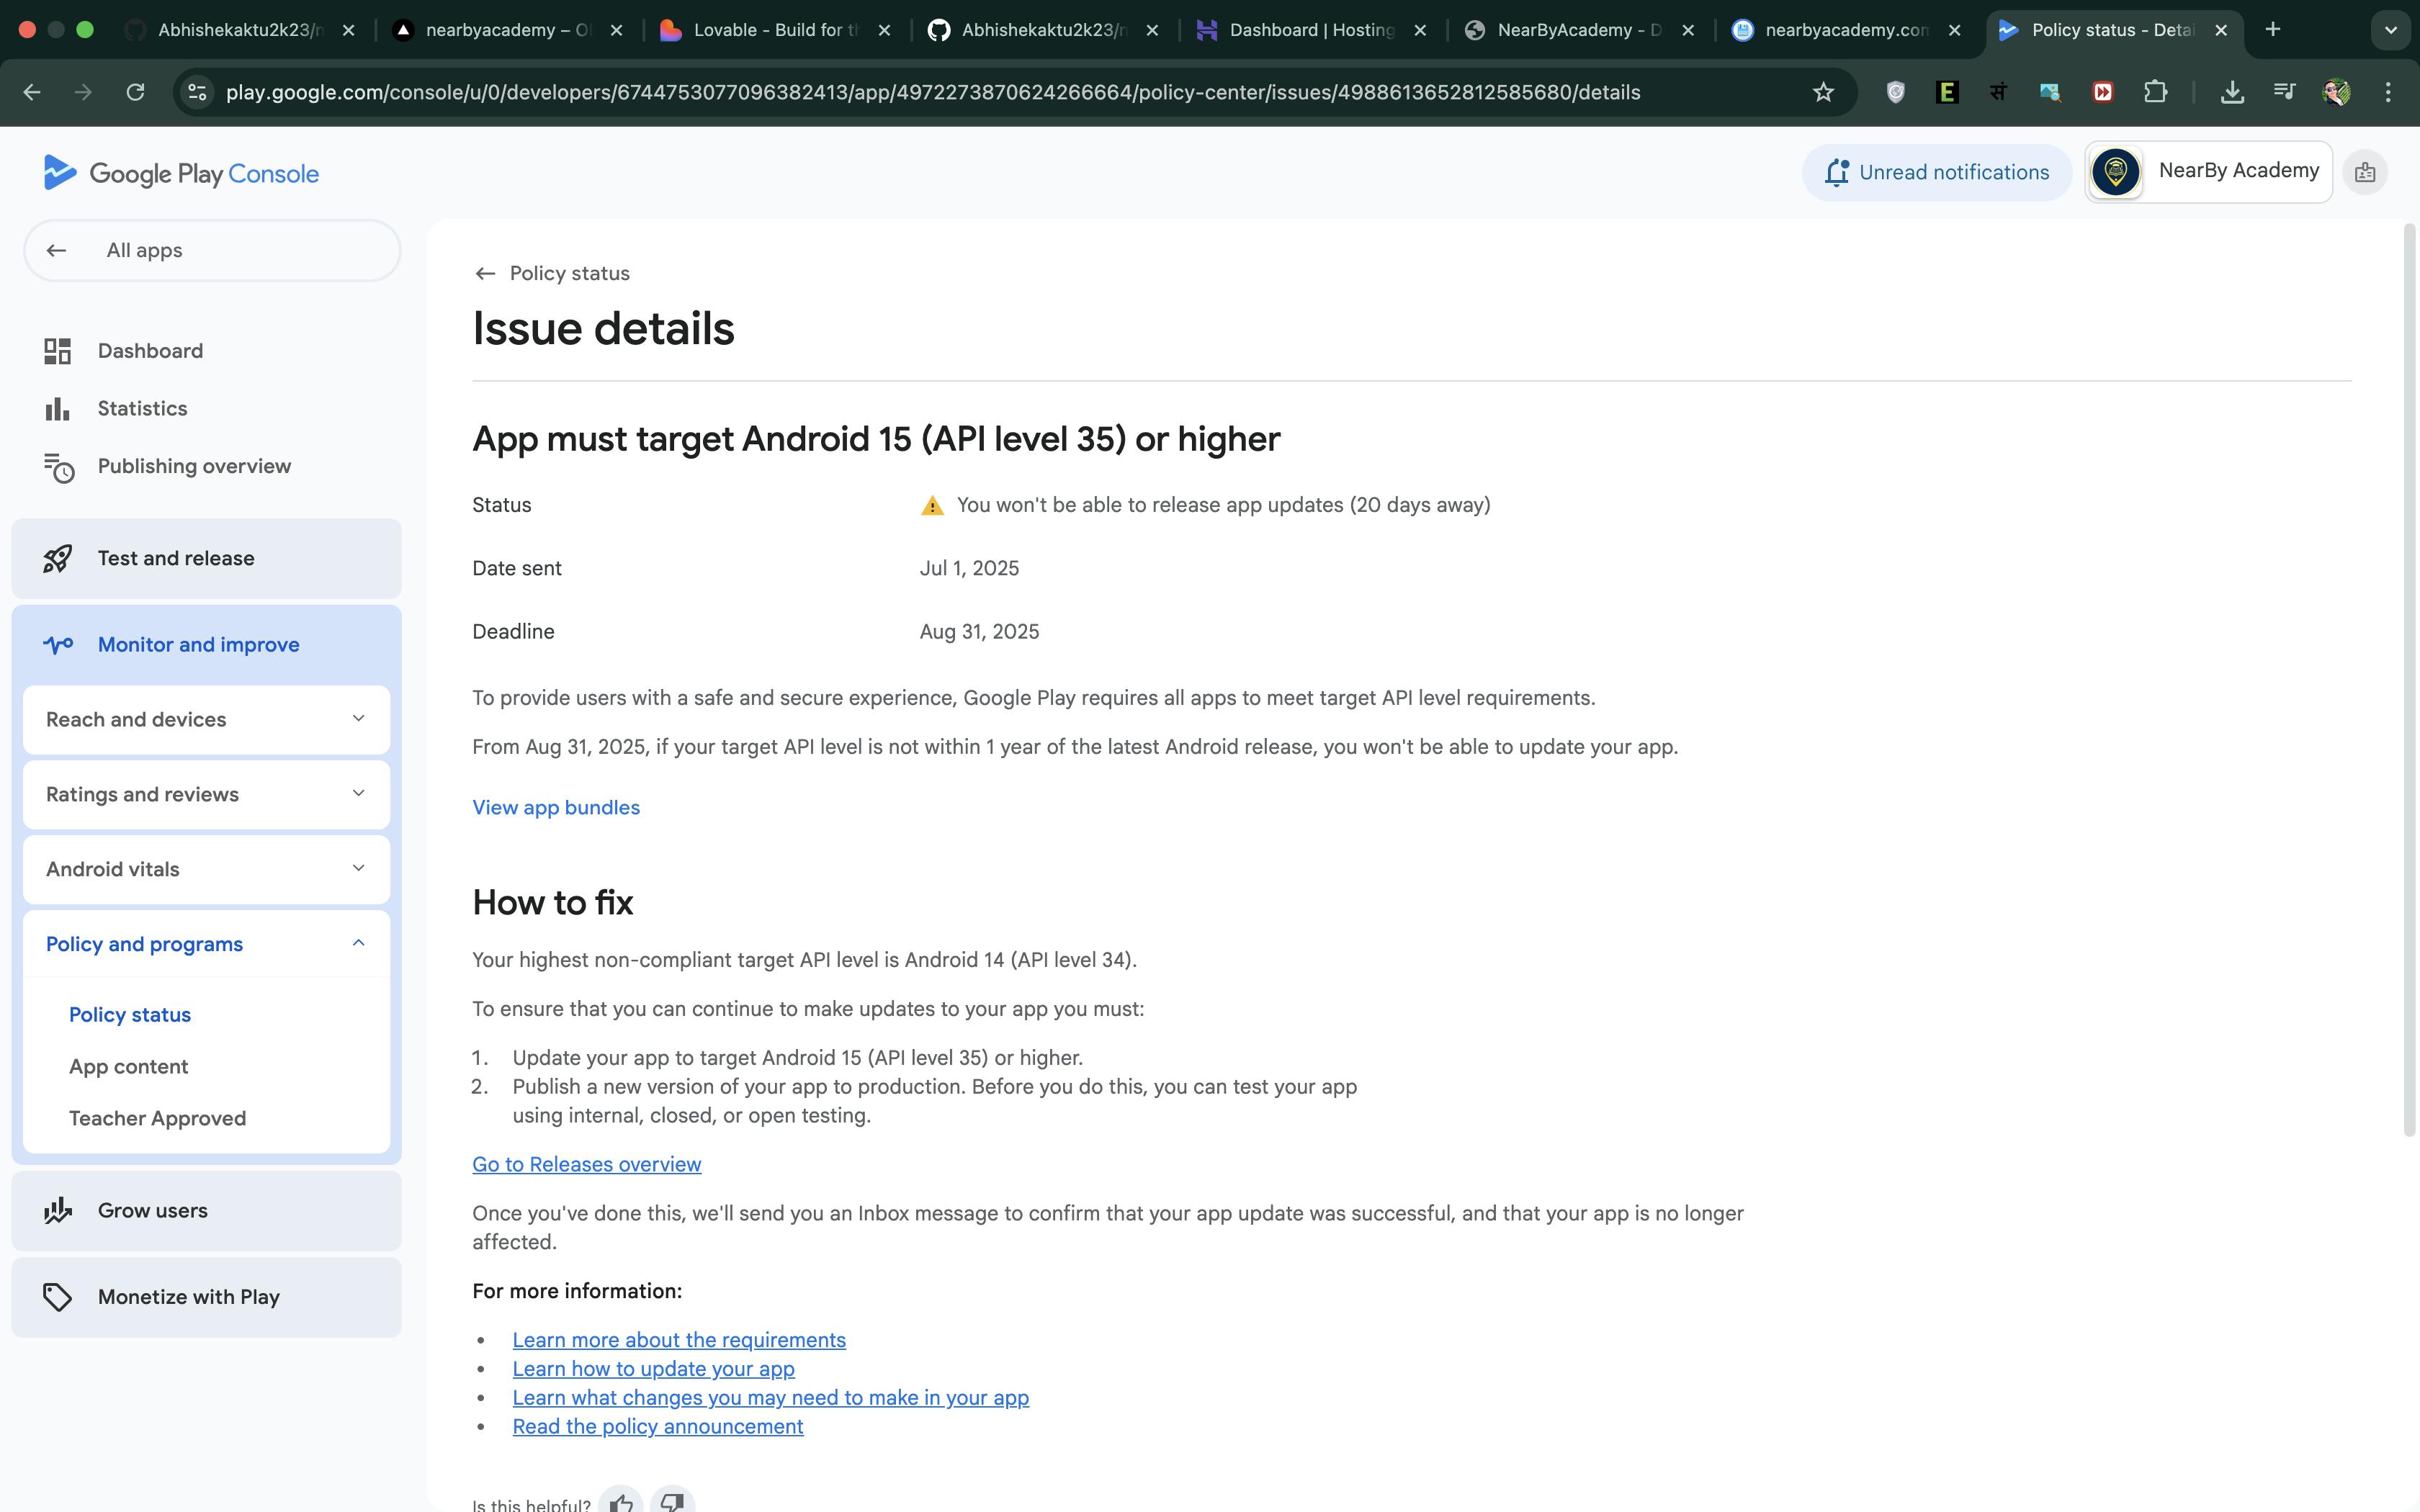This screenshot has width=2420, height=1512.
Task: Click the Statistics bar chart icon
Action: (57, 409)
